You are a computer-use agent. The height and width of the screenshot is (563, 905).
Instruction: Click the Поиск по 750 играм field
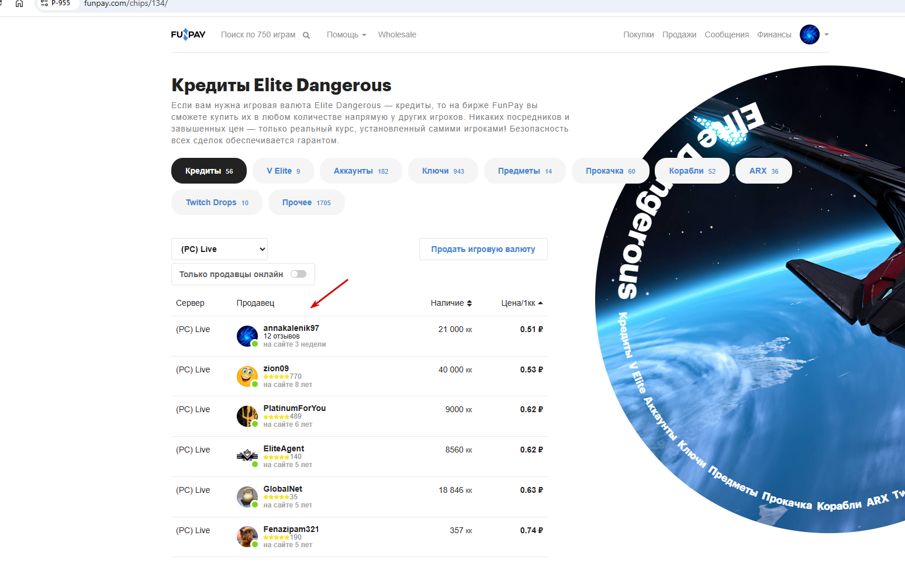tap(258, 34)
